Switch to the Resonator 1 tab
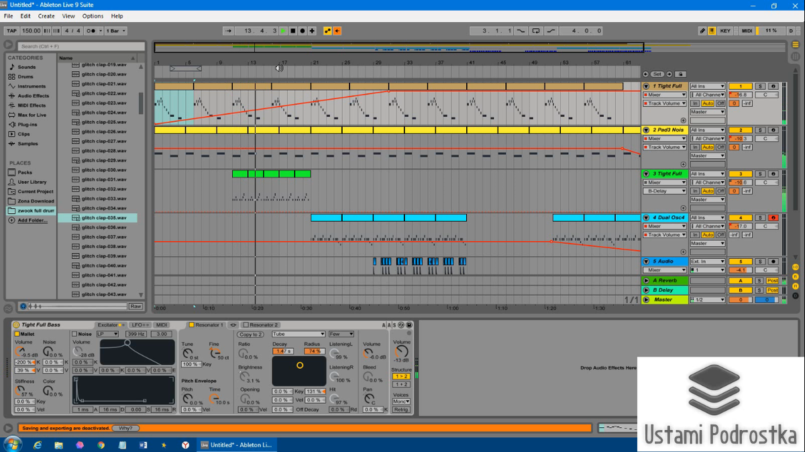The image size is (805, 452). (x=207, y=325)
